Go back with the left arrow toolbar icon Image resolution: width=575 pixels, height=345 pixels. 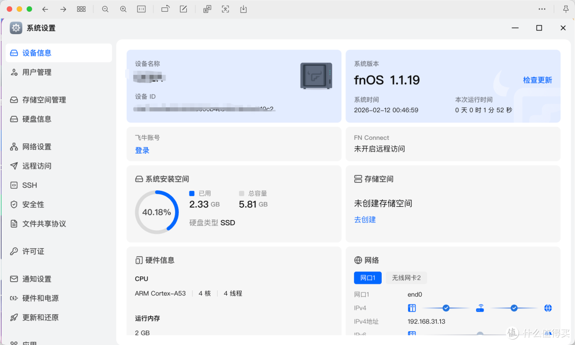pos(45,9)
